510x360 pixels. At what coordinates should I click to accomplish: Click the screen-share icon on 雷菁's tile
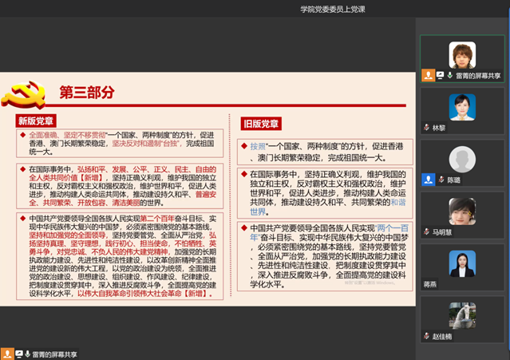pos(439,76)
